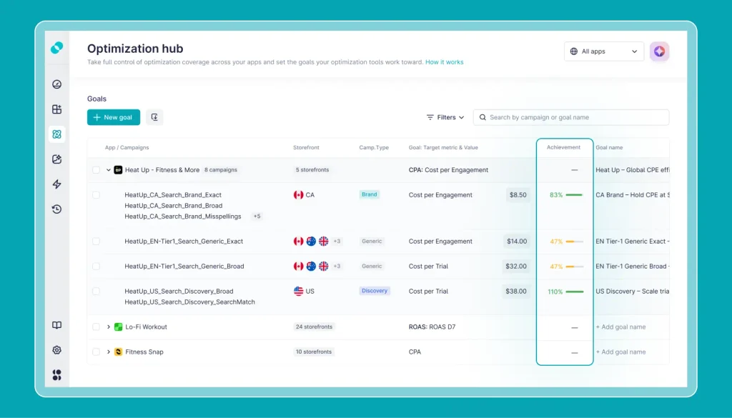Screen dimensions: 732x418
Task: Click the 47% progress bar in Generic_Exact row
Action: (575, 242)
